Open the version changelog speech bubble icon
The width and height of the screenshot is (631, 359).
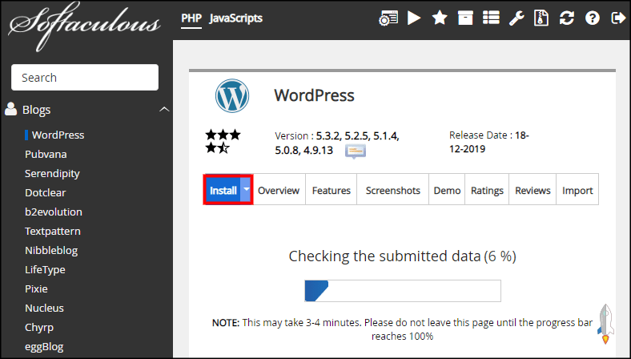356,152
